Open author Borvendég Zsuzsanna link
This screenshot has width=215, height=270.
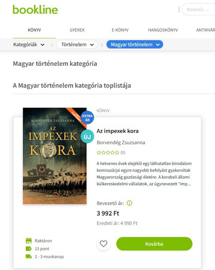point(121,142)
